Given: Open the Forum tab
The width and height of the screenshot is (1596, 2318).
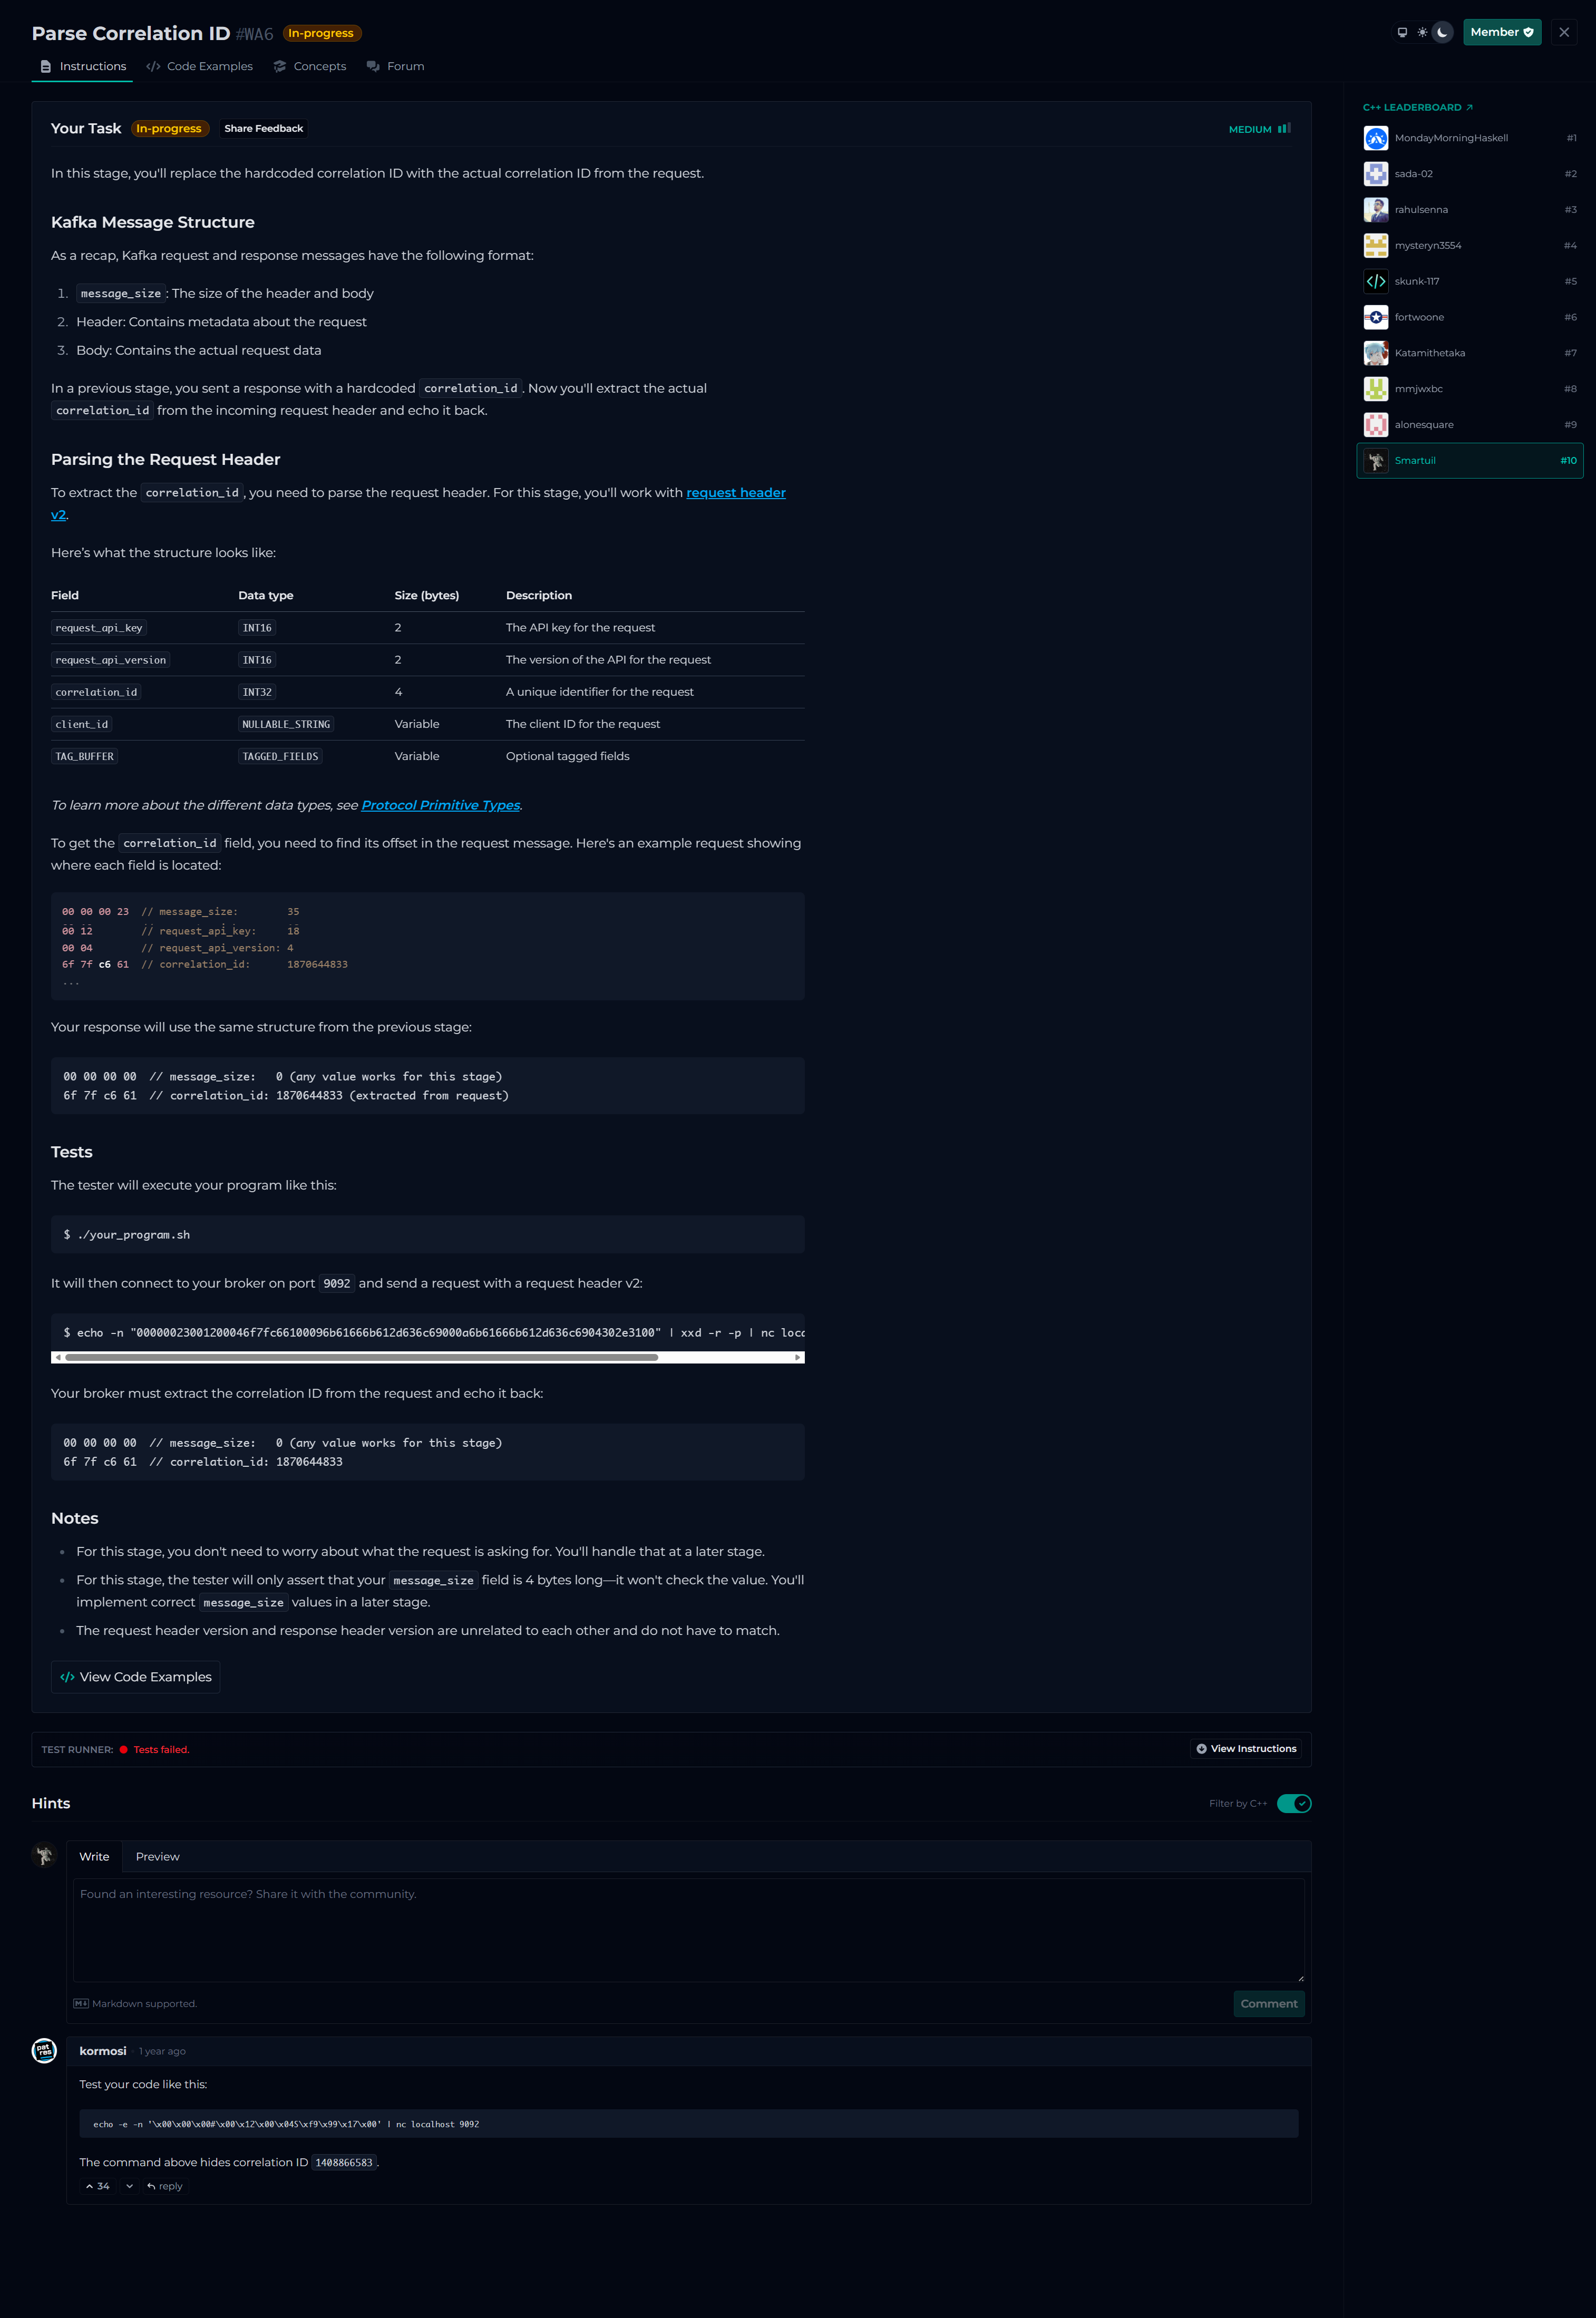Looking at the screenshot, I should click(395, 66).
